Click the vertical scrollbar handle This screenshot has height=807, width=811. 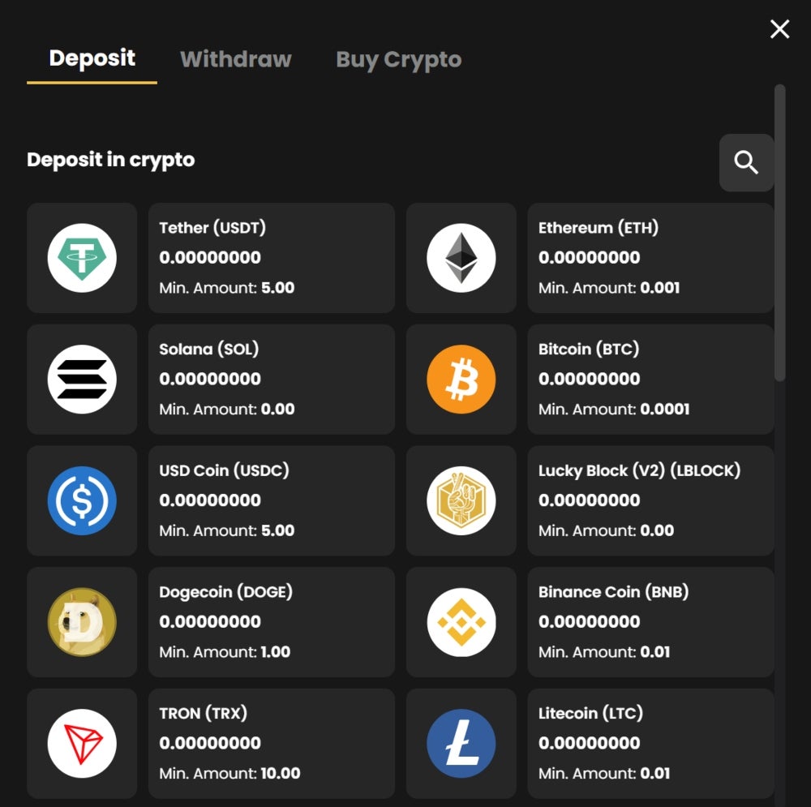click(780, 233)
